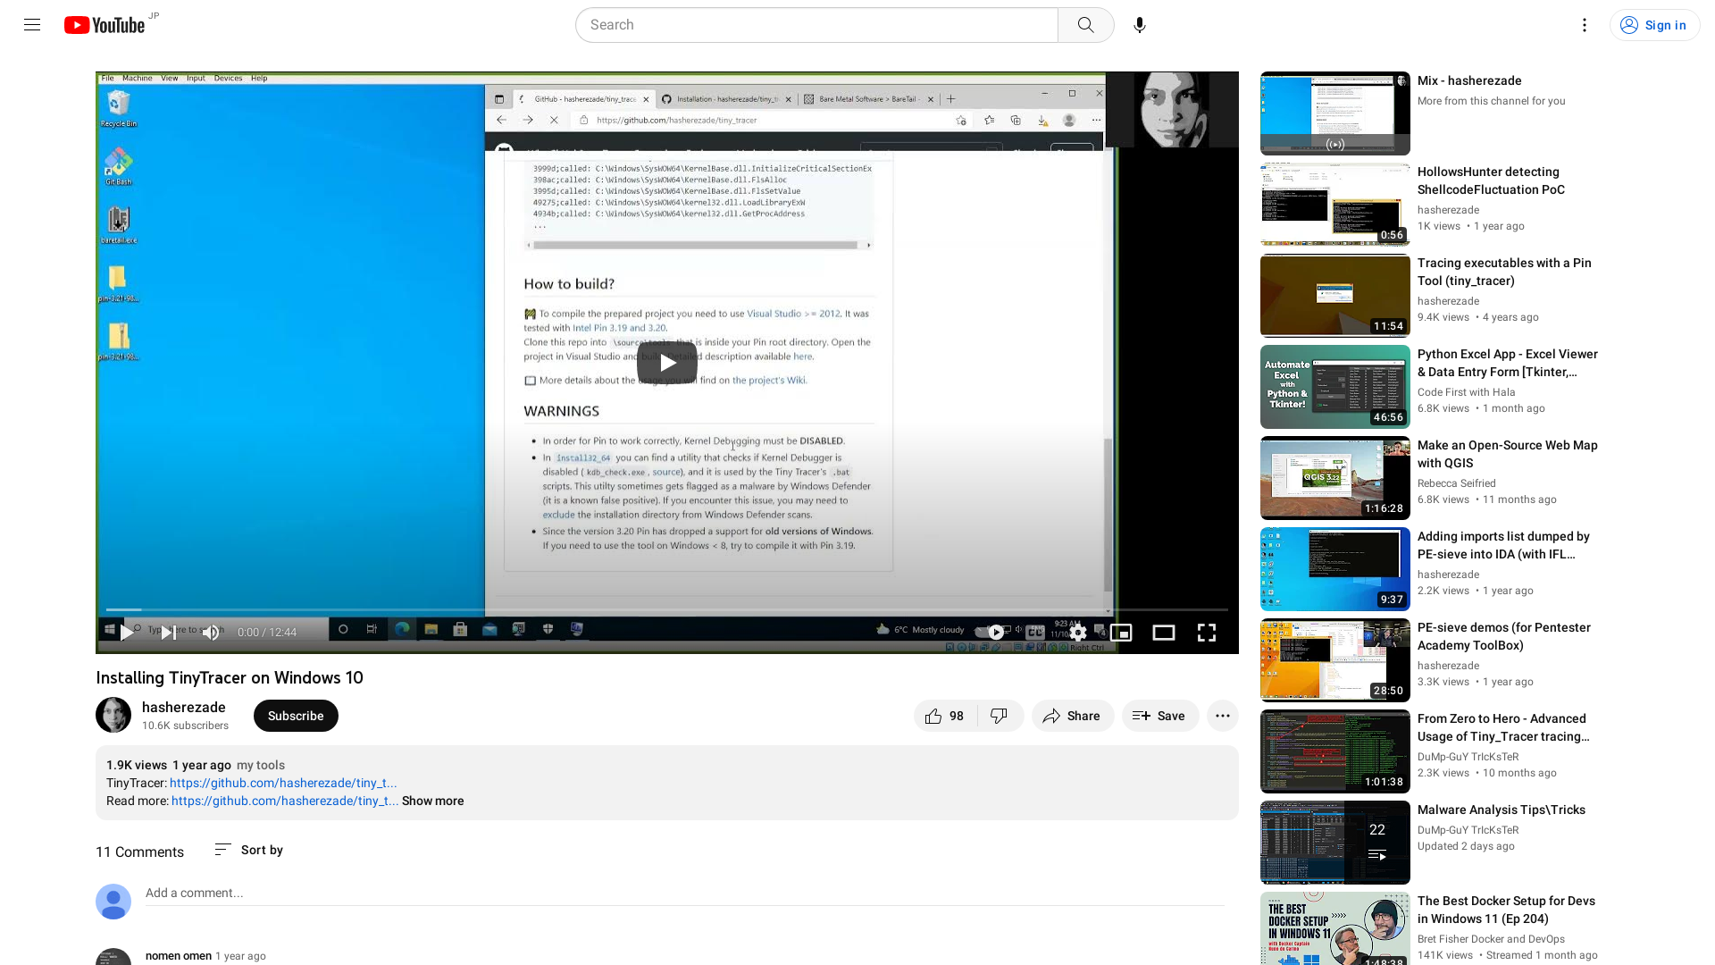The height and width of the screenshot is (965, 1715).
Task: Start voice search with microphone icon
Action: coord(1139,25)
